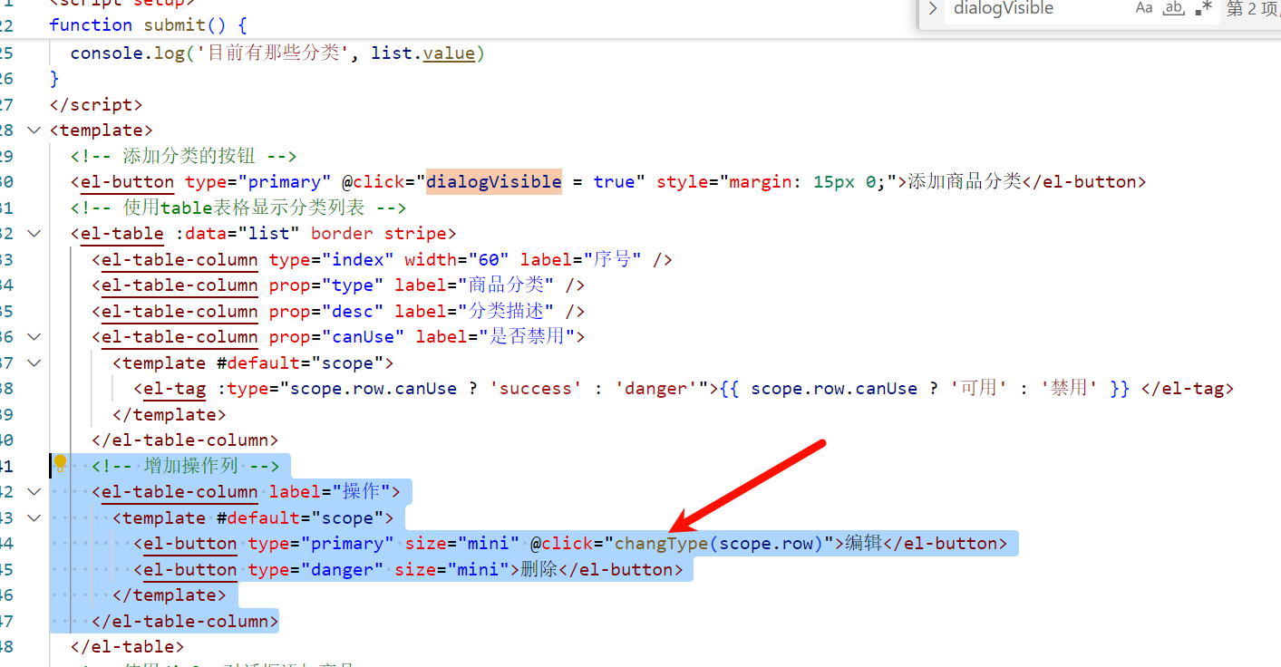Click the '禁用' string in el-tag

[x=1068, y=388]
